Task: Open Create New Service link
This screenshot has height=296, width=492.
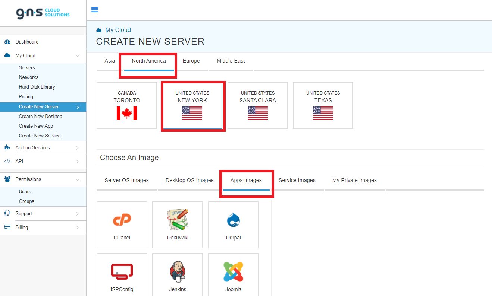Action: pos(40,136)
